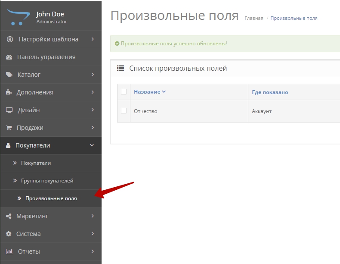Click the Произвольные поля page heading
Image resolution: width=340 pixels, height=264 pixels.
(175, 16)
